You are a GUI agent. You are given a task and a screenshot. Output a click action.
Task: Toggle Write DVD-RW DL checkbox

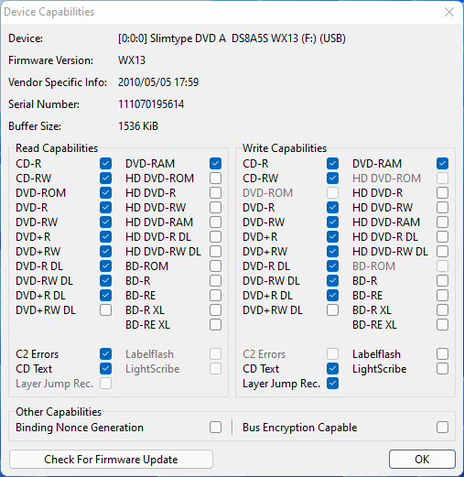[332, 280]
